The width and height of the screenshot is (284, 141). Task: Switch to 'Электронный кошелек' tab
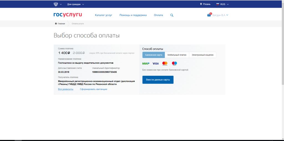click(202, 55)
